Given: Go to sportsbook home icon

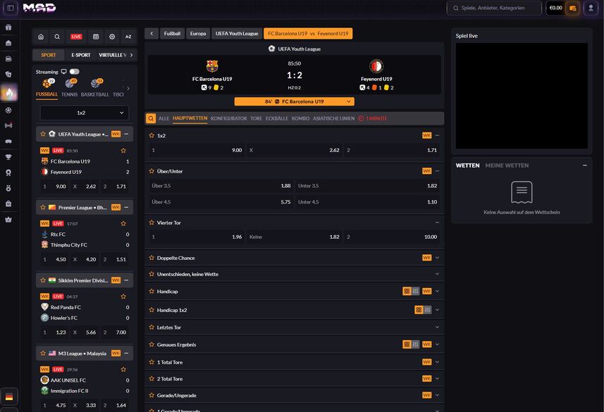Looking at the screenshot, I should tap(41, 37).
